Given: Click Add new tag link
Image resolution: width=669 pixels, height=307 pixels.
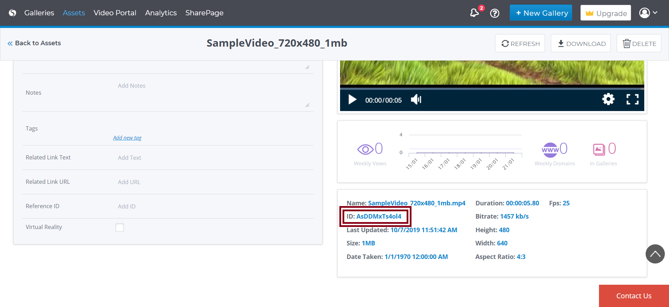Looking at the screenshot, I should click(x=127, y=138).
